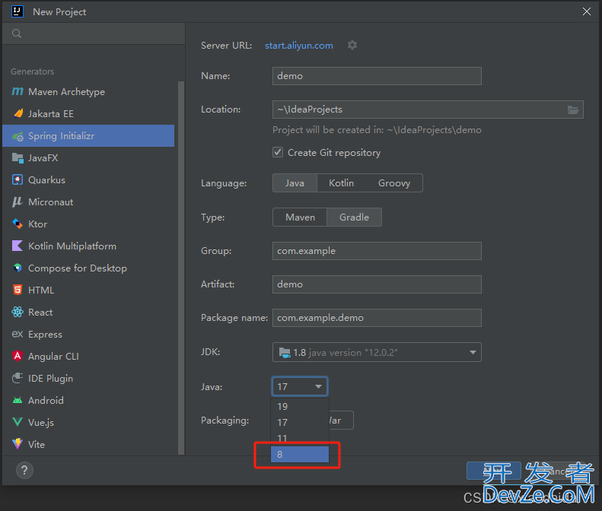Set project Type to Maven
The image size is (602, 511).
(x=300, y=217)
